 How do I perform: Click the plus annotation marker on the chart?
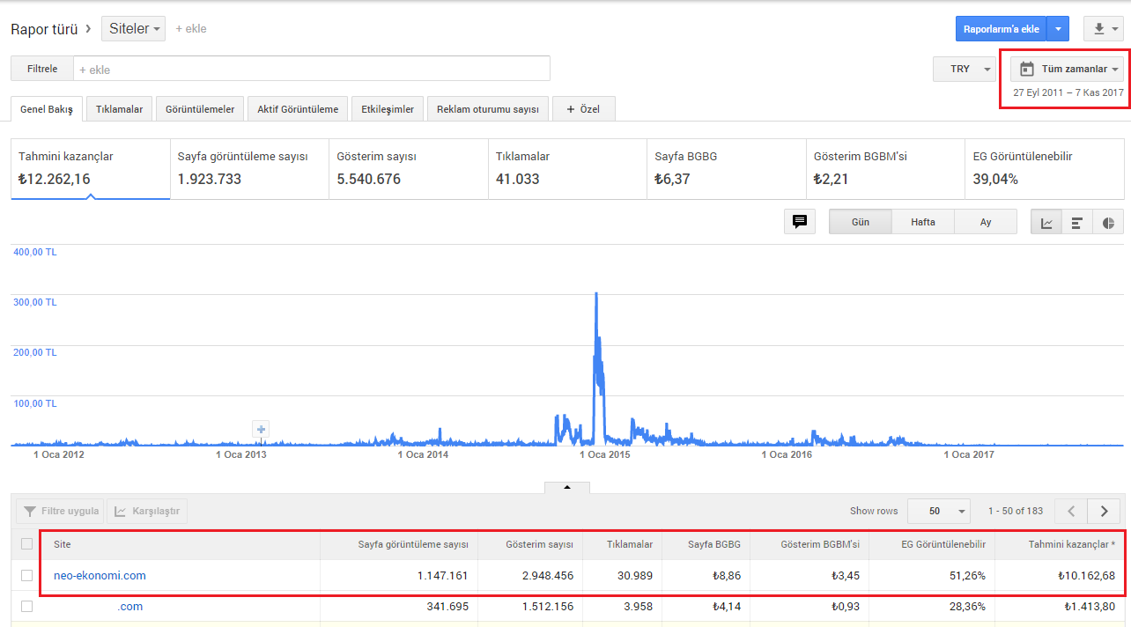click(x=261, y=430)
